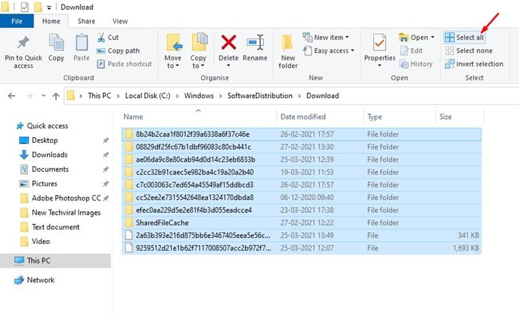Image resolution: width=519 pixels, height=318 pixels.
Task: Sort by Name column header
Action: click(133, 117)
